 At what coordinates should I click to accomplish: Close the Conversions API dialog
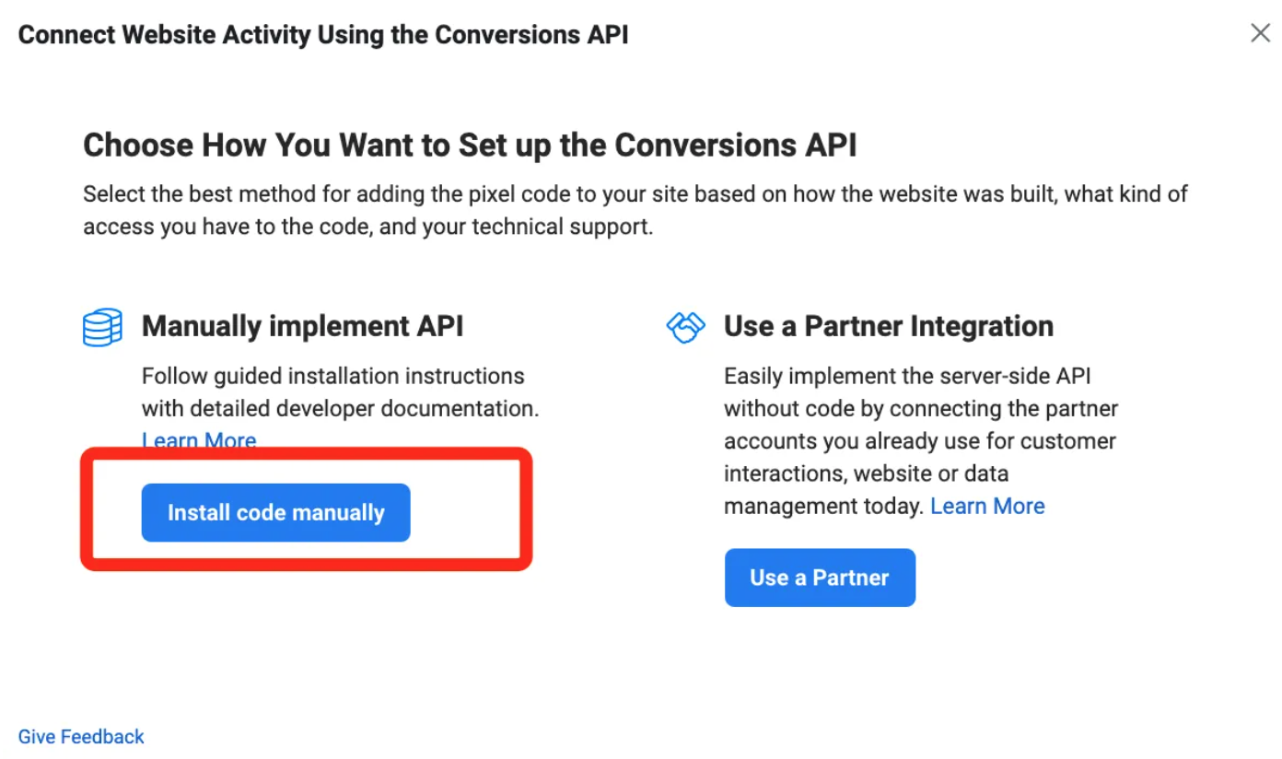(x=1260, y=34)
